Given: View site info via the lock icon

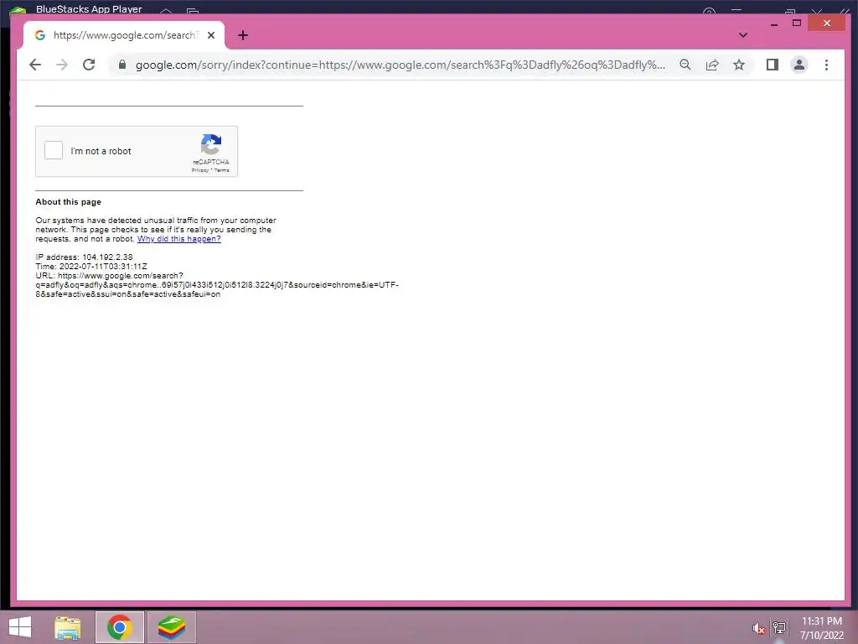Looking at the screenshot, I should click(122, 65).
